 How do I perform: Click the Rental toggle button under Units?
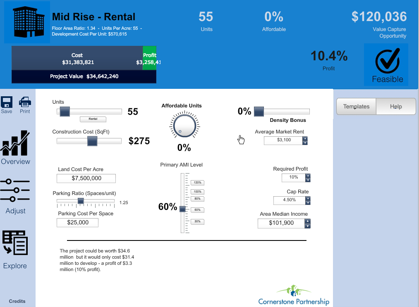pyautogui.click(x=93, y=119)
